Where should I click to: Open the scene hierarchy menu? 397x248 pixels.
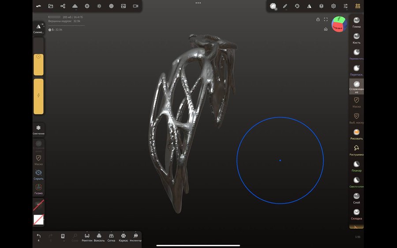[x=63, y=6]
